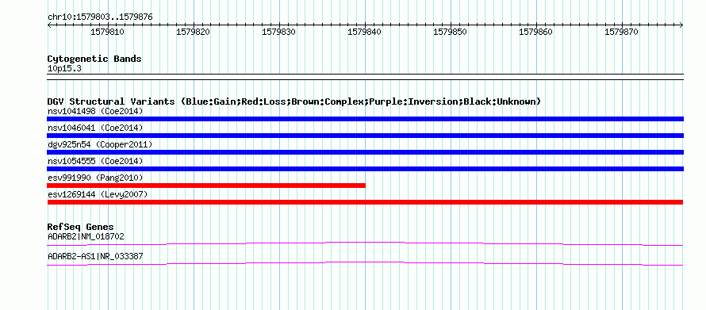This screenshot has height=310, width=706.
Task: Click ruler position 1579870
Action: (622, 32)
